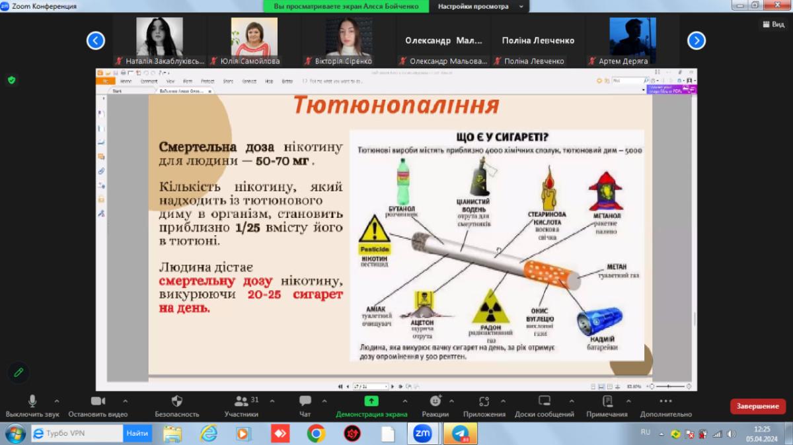Expand participants options arrow
The image size is (793, 445).
tap(272, 401)
